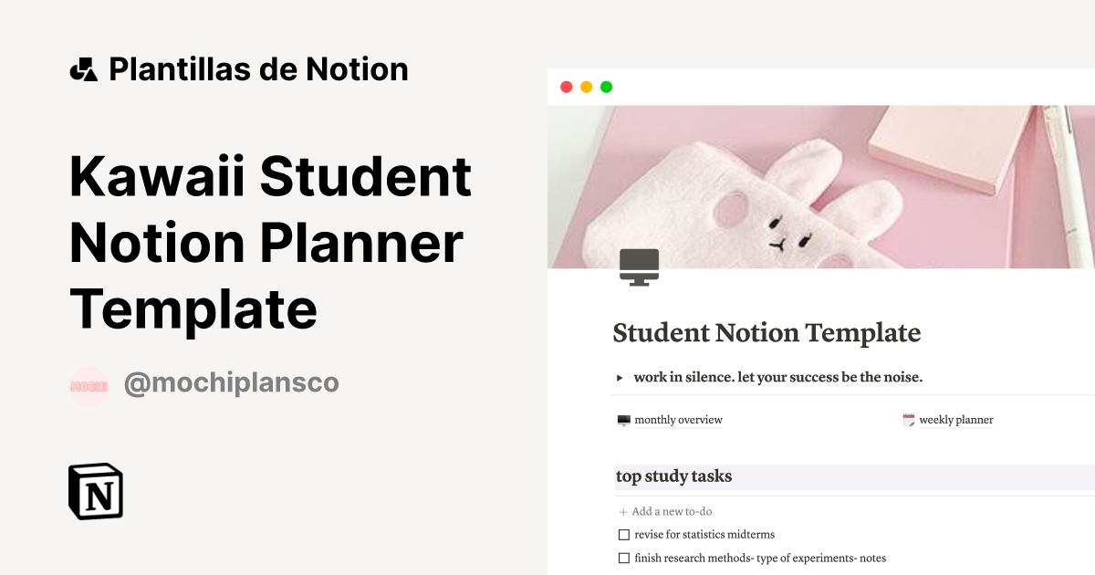1095x575 pixels.
Task: Check the finish research methods notes task
Action: 623,558
